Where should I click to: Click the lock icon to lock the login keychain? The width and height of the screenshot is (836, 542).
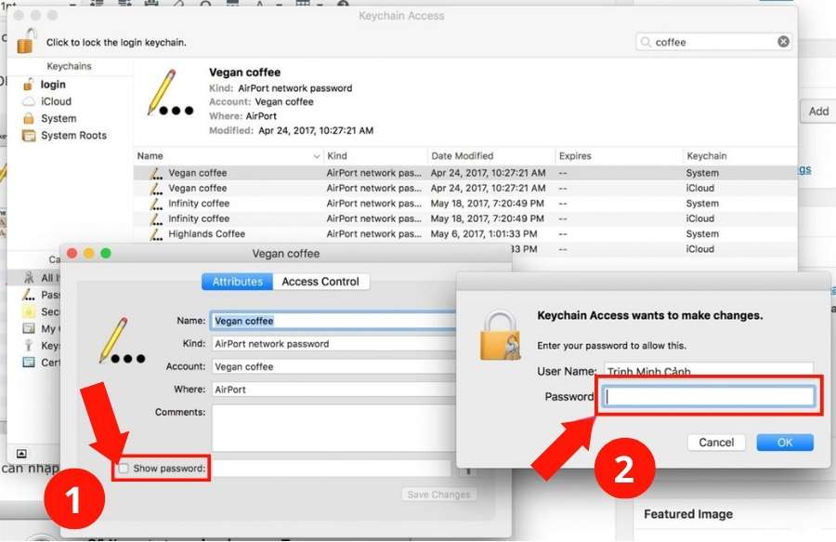point(26,41)
